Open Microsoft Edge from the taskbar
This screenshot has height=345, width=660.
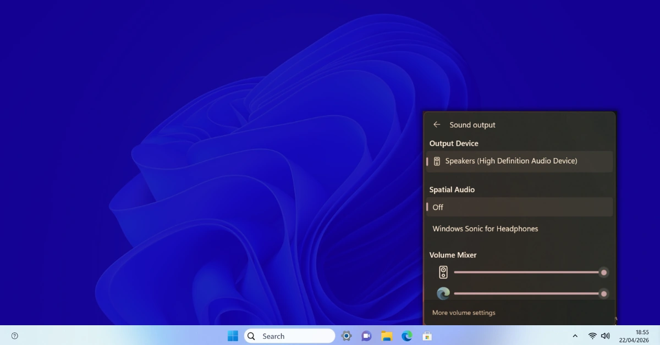tap(406, 336)
